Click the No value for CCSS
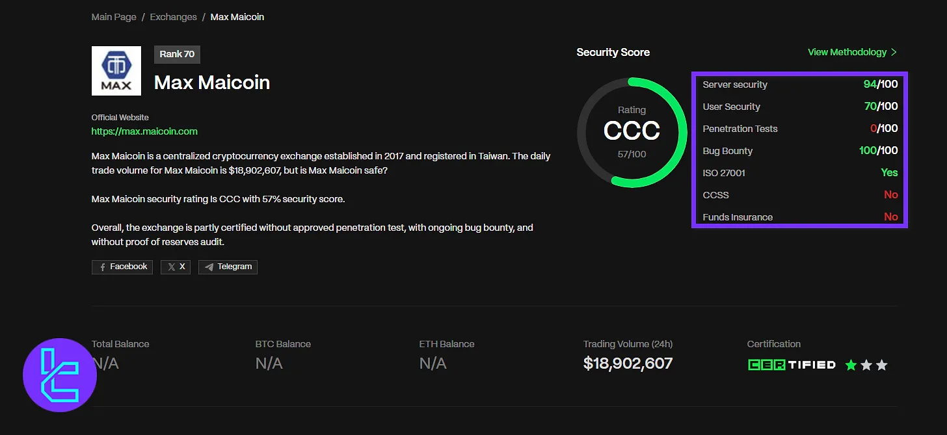Viewport: 947px width, 435px height. tap(891, 195)
